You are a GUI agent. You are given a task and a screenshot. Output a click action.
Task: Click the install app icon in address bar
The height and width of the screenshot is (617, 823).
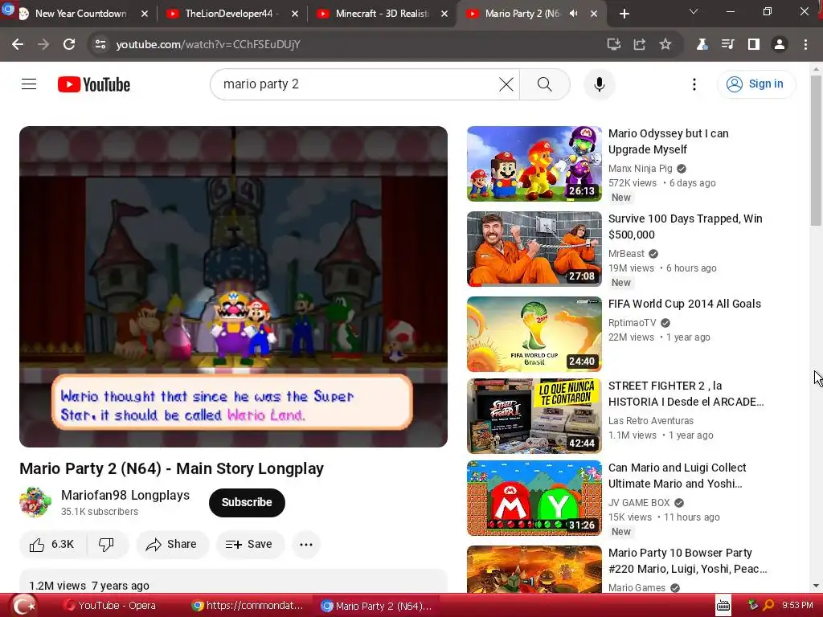[613, 45]
